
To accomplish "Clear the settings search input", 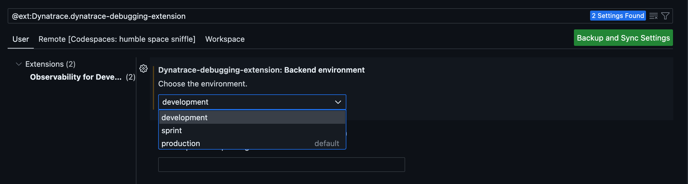I will [653, 16].
